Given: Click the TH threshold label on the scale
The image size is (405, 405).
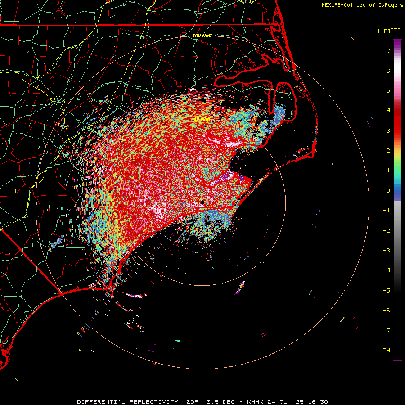Looking at the screenshot, I should tap(387, 351).
